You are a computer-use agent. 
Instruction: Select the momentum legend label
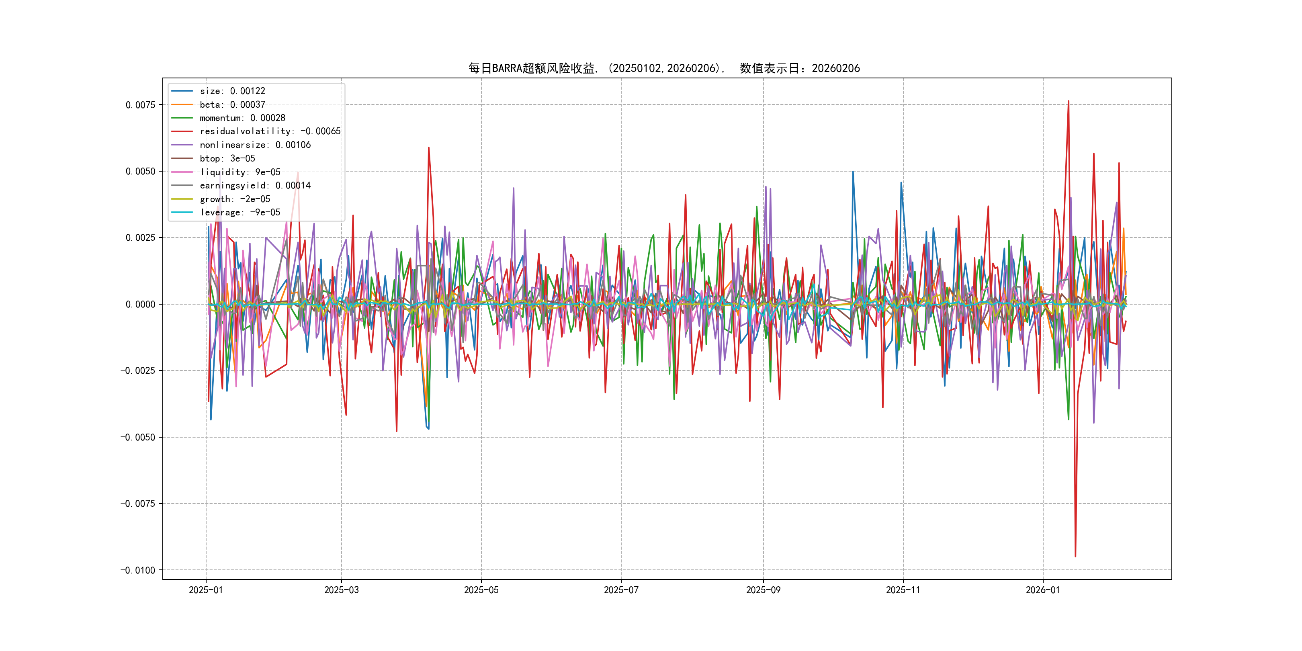[242, 118]
